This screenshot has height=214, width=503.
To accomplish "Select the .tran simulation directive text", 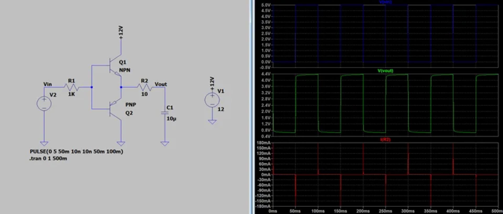I will [x=48, y=159].
